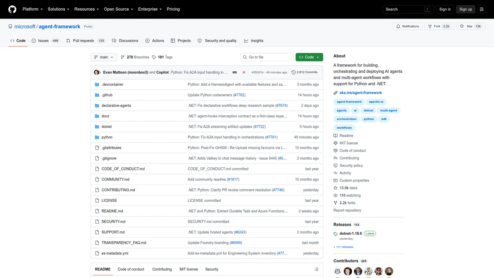
Task: Open the Platform navigation dropdown
Action: 33,9
